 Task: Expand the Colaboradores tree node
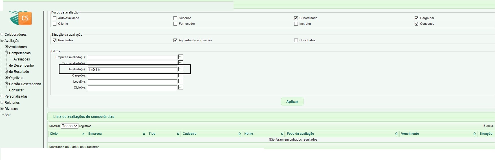pyautogui.click(x=2, y=34)
